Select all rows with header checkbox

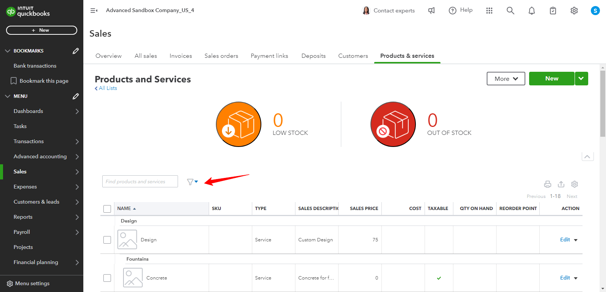pos(107,209)
